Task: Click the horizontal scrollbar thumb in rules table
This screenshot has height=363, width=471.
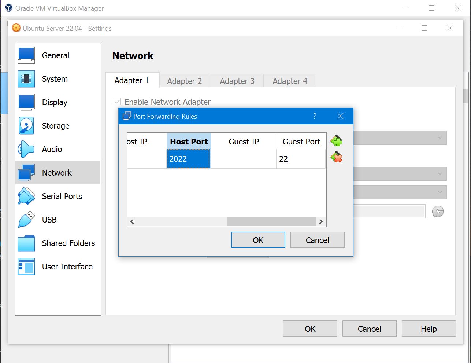Action: 271,221
